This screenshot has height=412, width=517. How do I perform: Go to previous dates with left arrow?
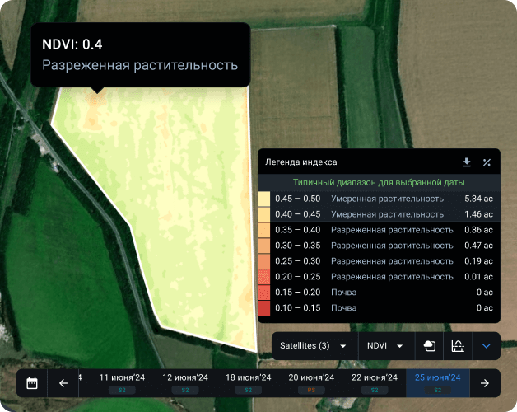[63, 383]
